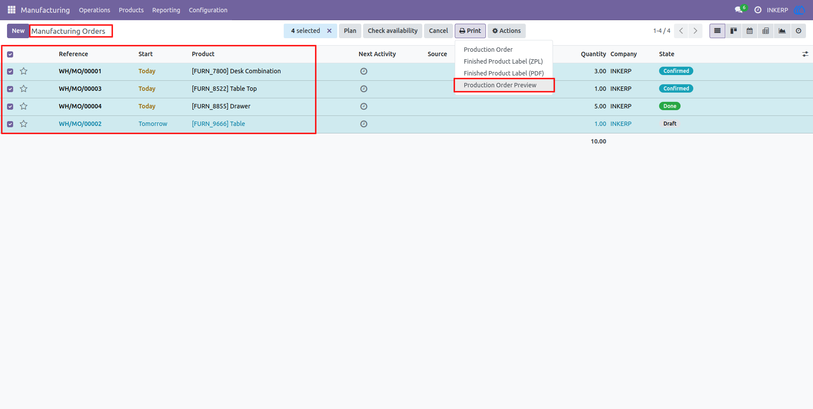Open the Actions dropdown
The width and height of the screenshot is (813, 409).
(x=506, y=31)
